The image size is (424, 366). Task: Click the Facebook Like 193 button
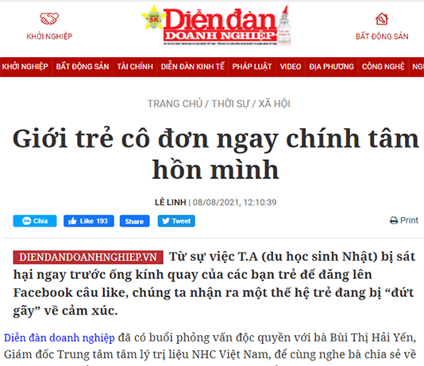89,221
